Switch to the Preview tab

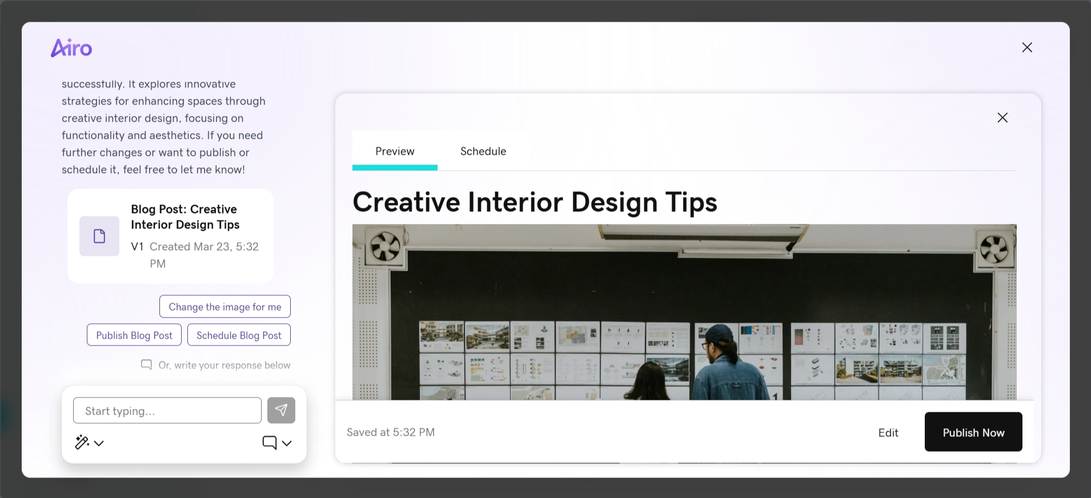395,151
